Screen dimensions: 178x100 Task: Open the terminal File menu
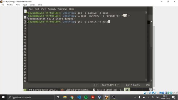[31, 9]
